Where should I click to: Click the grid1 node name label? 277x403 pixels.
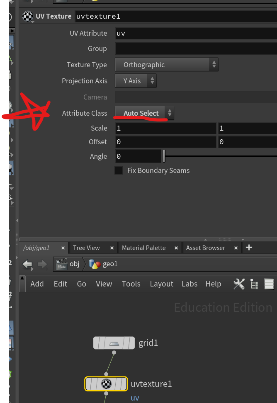(x=148, y=343)
